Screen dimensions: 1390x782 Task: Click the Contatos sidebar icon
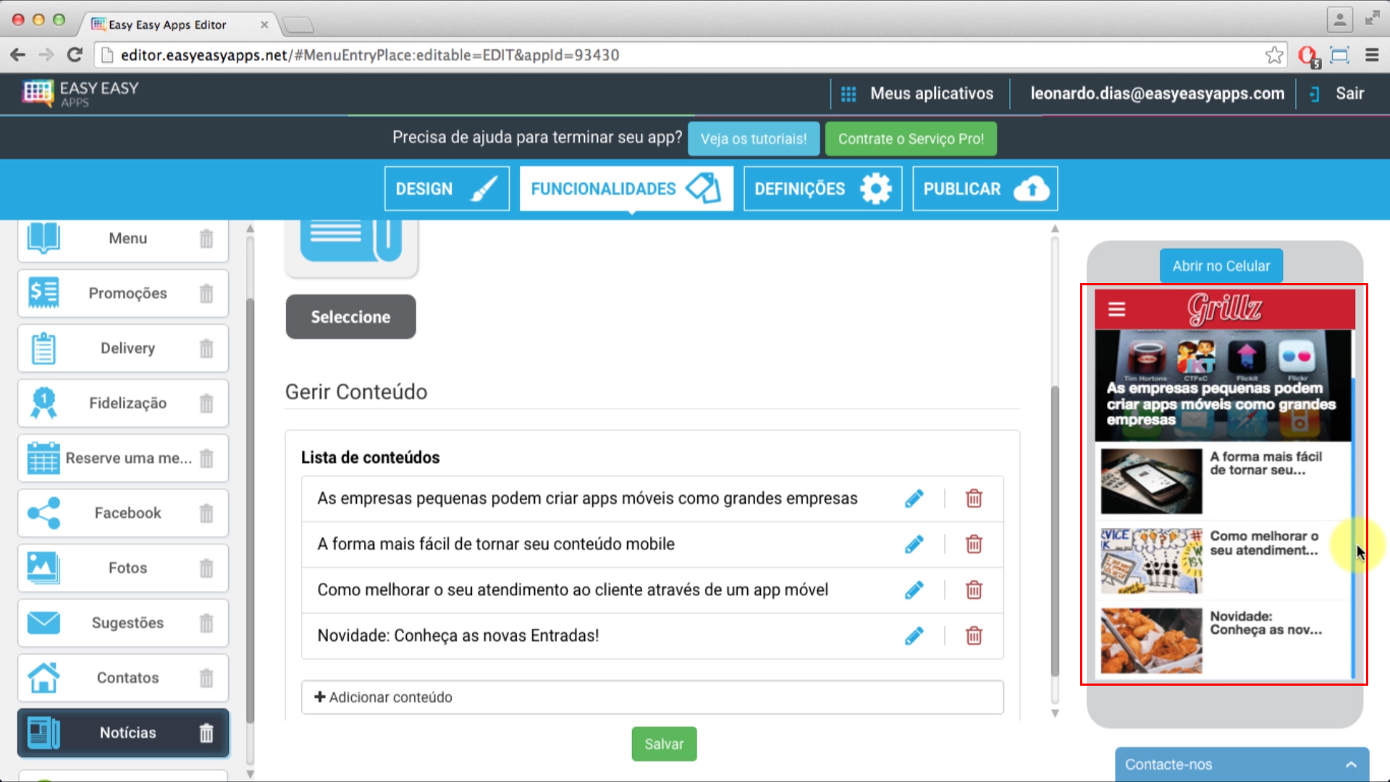coord(41,677)
